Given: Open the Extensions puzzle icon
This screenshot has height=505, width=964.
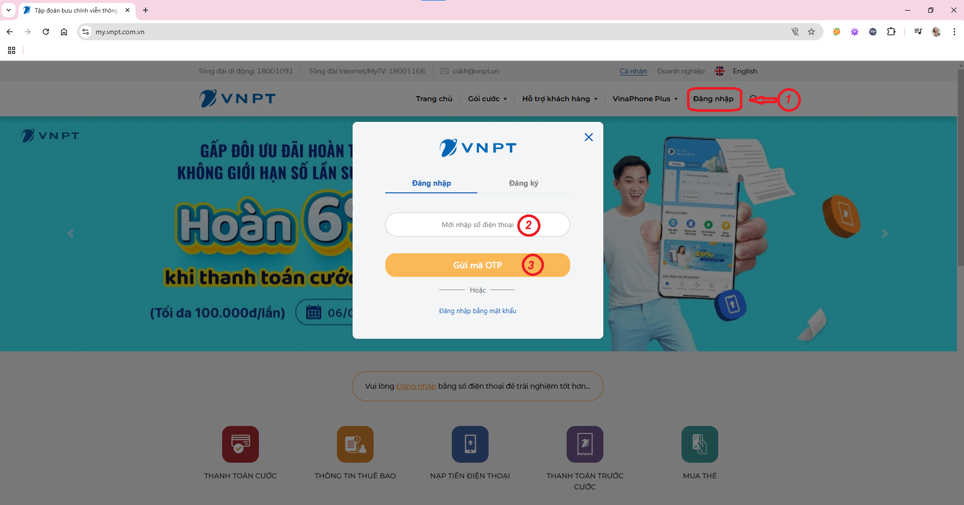Looking at the screenshot, I should point(891,32).
